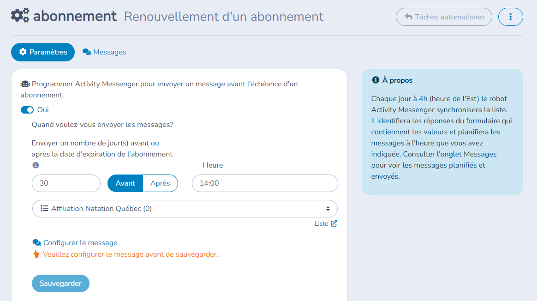Go back to Tâches automatisées
This screenshot has height=301, width=537.
point(444,17)
